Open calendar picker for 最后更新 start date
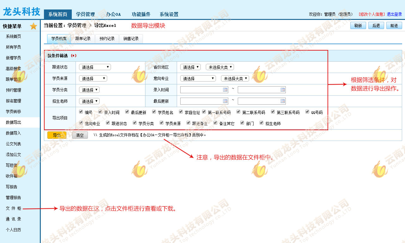Image resolution: width=405 pixels, height=243 pixels. (225, 101)
